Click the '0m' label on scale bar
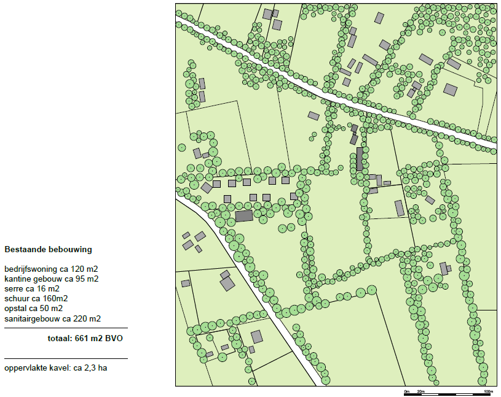Screen dimensions: 501x397 pyautogui.click(x=406, y=390)
